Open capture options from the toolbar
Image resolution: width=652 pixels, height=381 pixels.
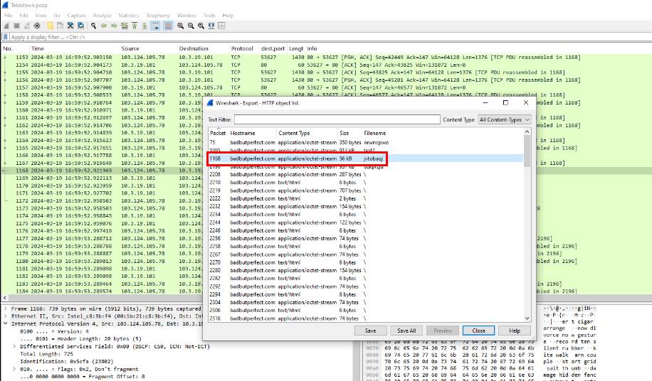click(37, 26)
